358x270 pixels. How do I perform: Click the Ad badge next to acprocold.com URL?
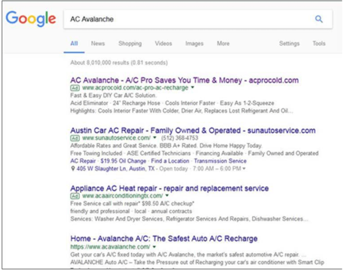(x=74, y=88)
